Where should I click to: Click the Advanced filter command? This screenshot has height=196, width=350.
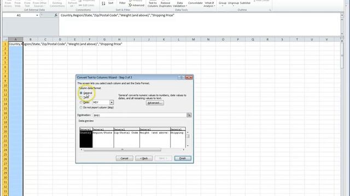point(137,5)
